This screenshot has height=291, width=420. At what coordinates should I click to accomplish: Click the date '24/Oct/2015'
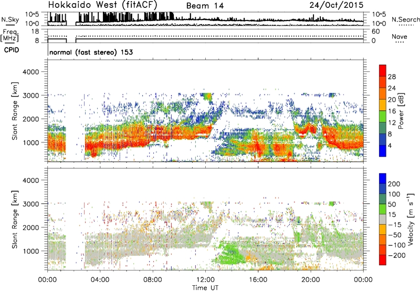(x=337, y=5)
